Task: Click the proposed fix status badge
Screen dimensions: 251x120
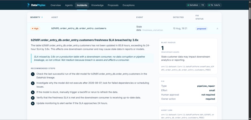Action: [x=201, y=29]
